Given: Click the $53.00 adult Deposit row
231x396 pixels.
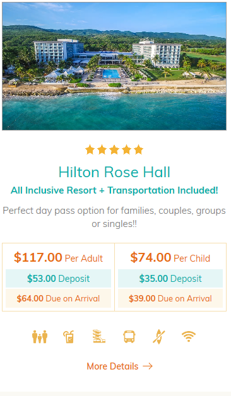Looking at the screenshot, I should pyautogui.click(x=59, y=278).
